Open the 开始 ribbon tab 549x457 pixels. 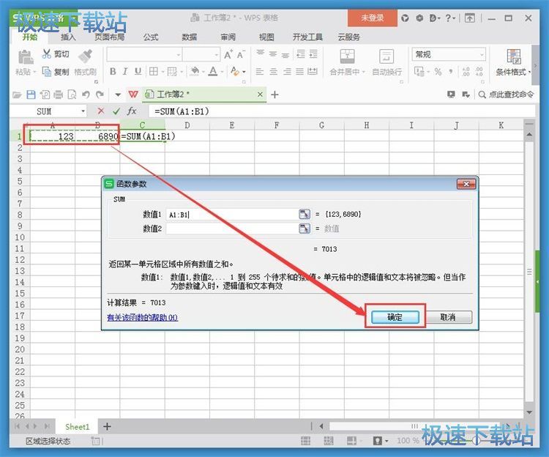30,37
